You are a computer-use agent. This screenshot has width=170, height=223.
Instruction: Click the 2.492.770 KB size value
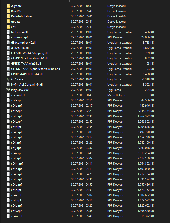[146, 132]
